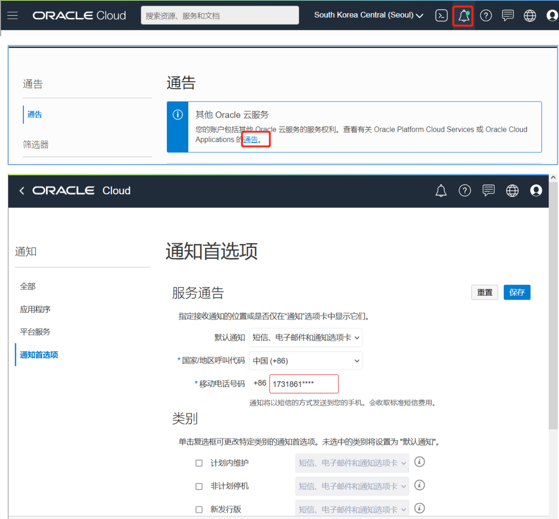Screen dimensions: 559x519
Task: Select 平台服务 in the notification sidebar
Action: [x=35, y=332]
